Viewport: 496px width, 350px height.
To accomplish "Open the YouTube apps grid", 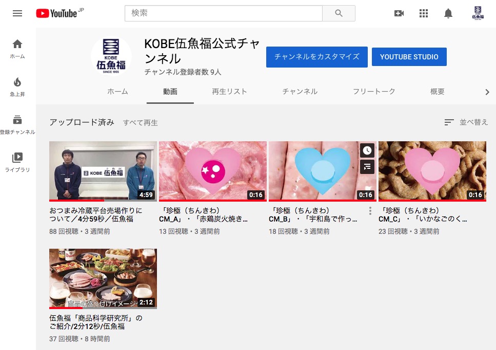I will [x=424, y=13].
